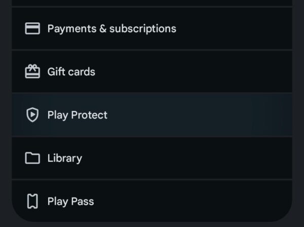Click the Play Pass ticket icon

[x=32, y=202]
